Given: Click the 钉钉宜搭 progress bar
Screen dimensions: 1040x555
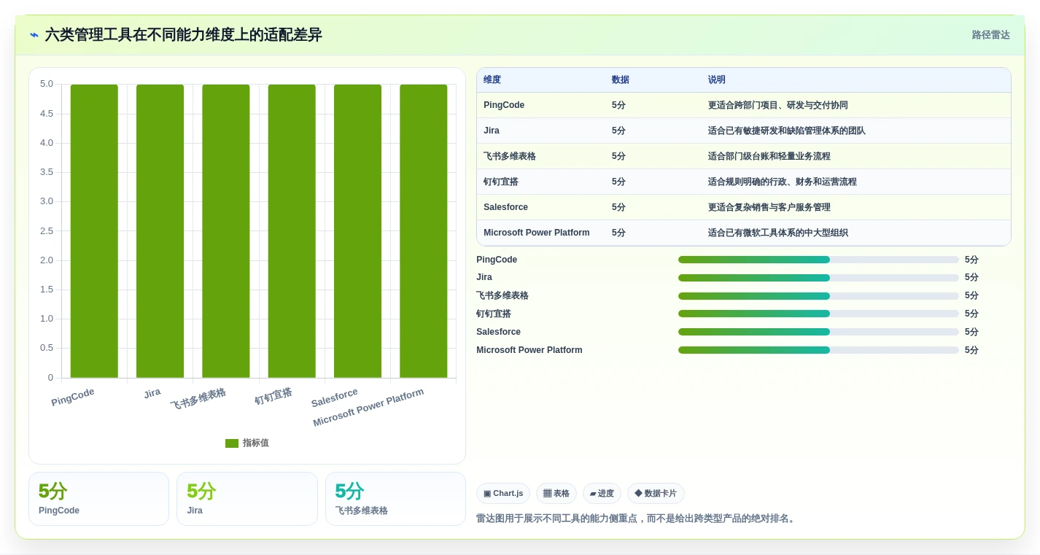Looking at the screenshot, I should [x=818, y=314].
